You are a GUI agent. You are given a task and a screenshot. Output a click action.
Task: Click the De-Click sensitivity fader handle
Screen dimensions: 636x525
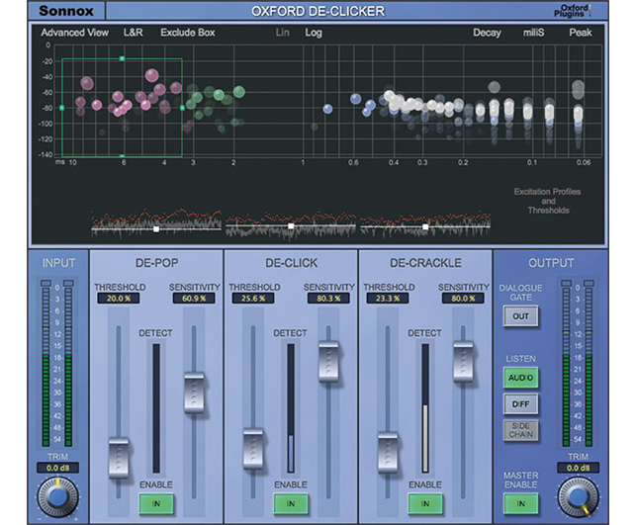pyautogui.click(x=328, y=362)
